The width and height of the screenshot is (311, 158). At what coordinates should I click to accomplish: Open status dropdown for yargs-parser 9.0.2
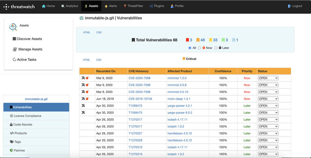[x=268, y=113]
